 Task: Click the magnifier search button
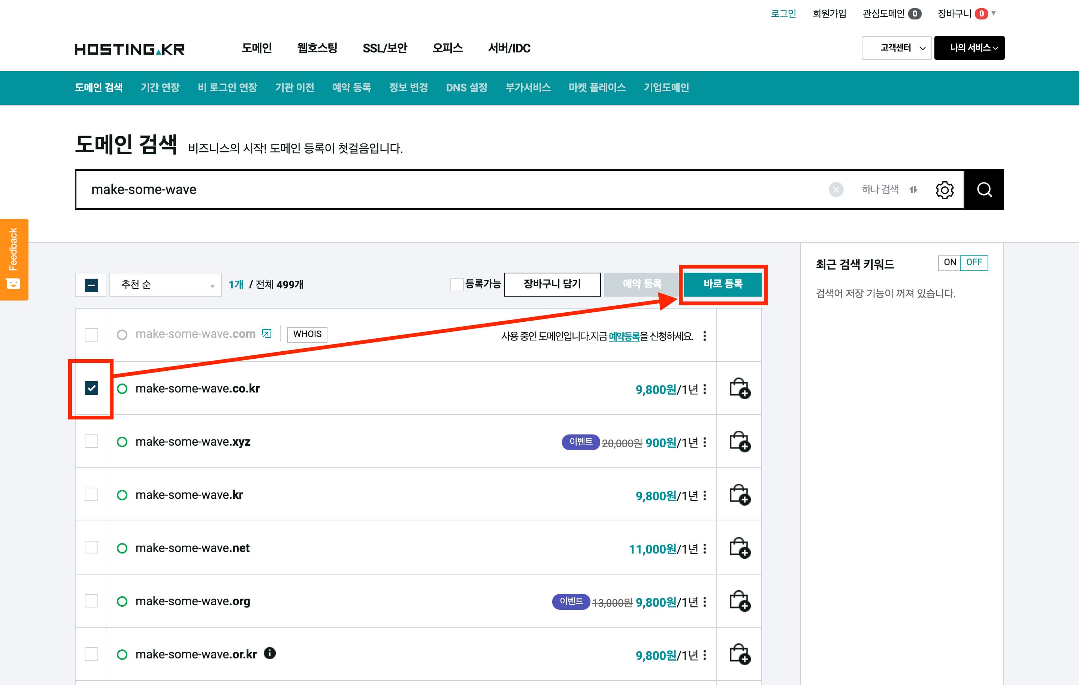coord(983,190)
